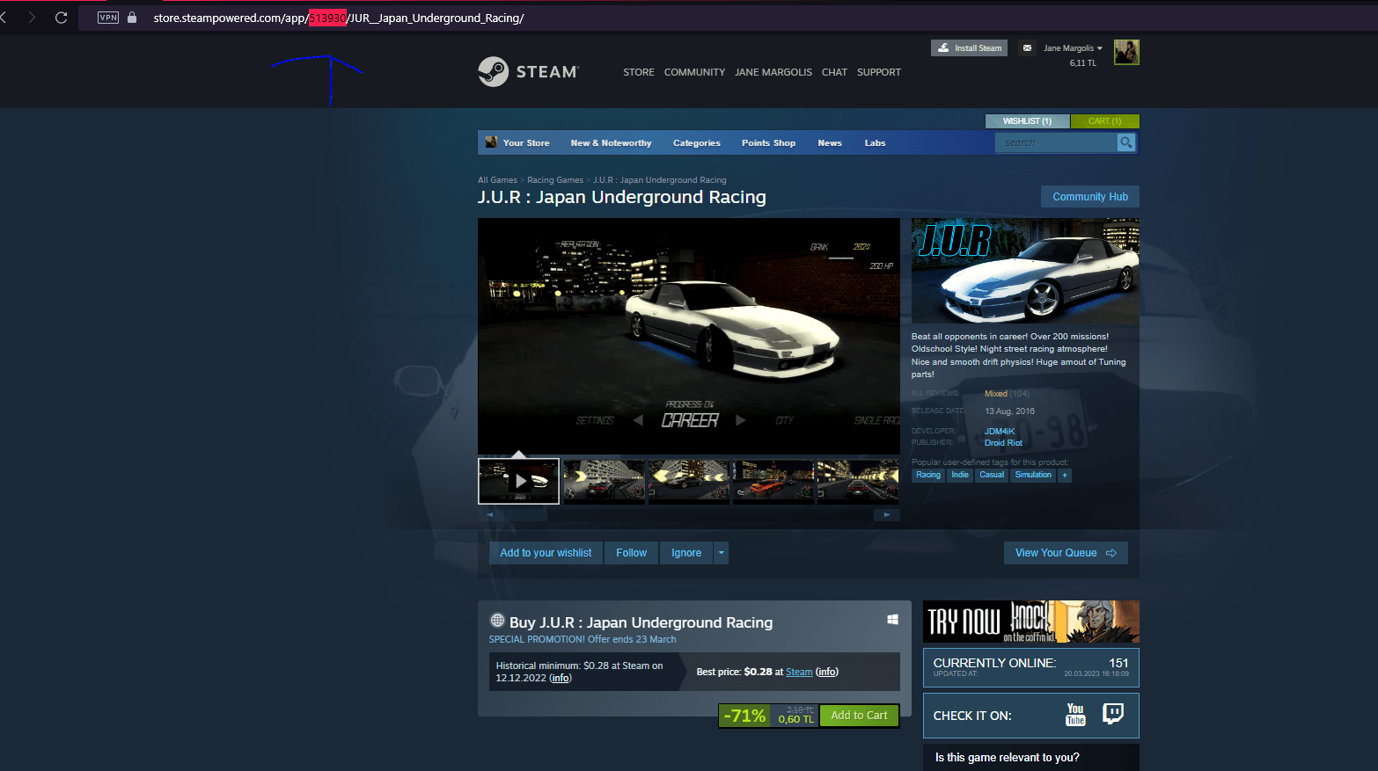Viewport: 1378px width, 771px height.
Task: Open the Steam link next to Best price
Action: pyautogui.click(x=799, y=672)
